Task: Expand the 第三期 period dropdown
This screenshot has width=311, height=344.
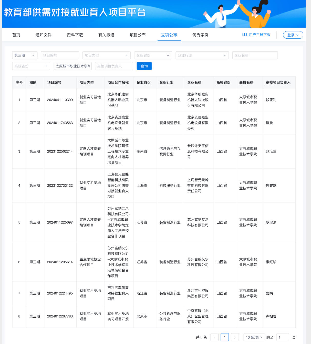Action: coord(25,55)
